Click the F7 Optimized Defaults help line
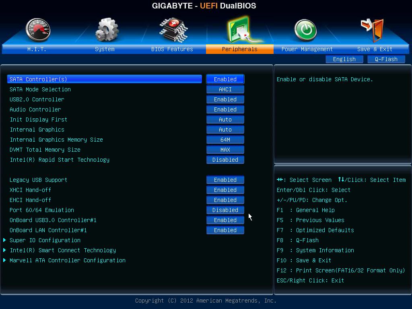 315,230
